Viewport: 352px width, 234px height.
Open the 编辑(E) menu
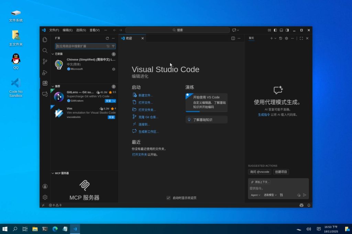pyautogui.click(x=68, y=30)
